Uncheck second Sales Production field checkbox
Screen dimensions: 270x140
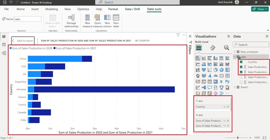coord(241,72)
